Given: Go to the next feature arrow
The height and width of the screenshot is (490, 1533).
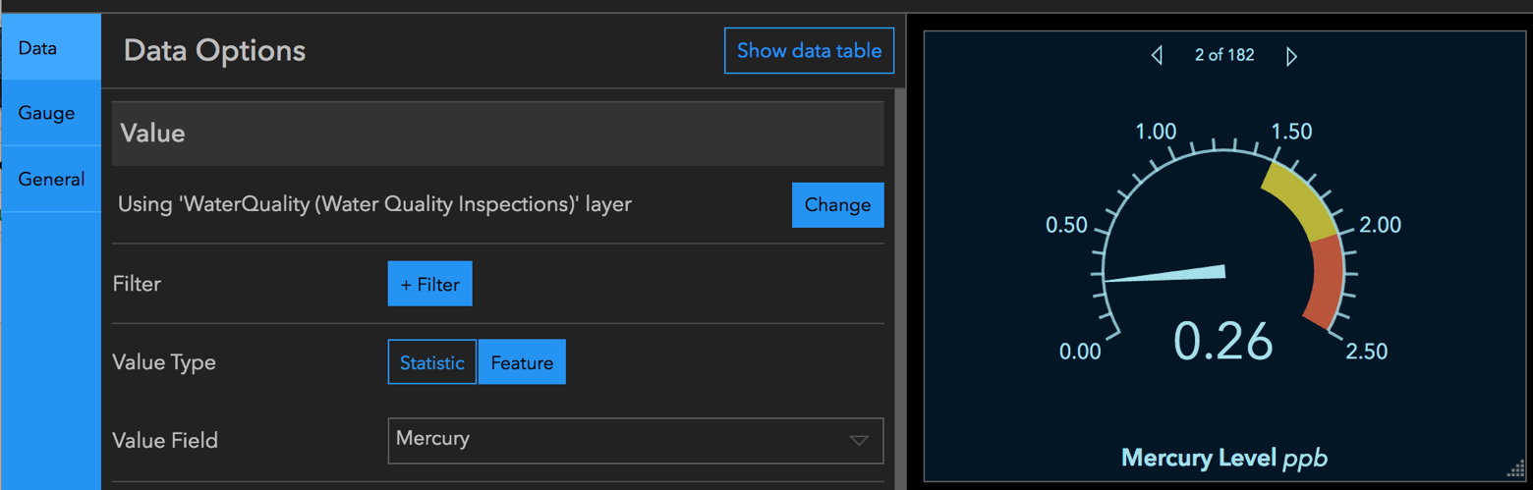Looking at the screenshot, I should [1291, 56].
